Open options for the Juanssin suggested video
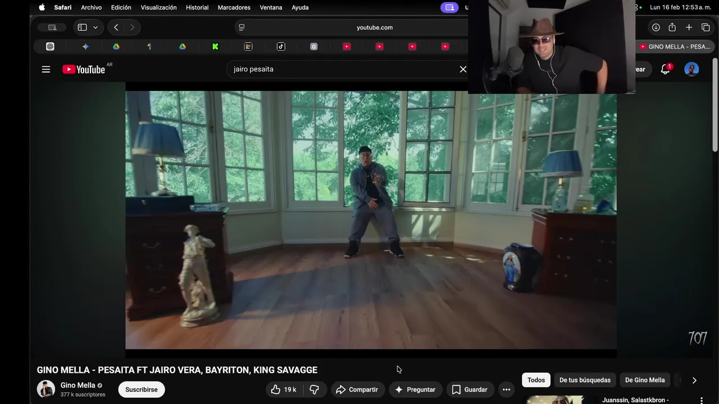The height and width of the screenshot is (404, 719). point(701,400)
